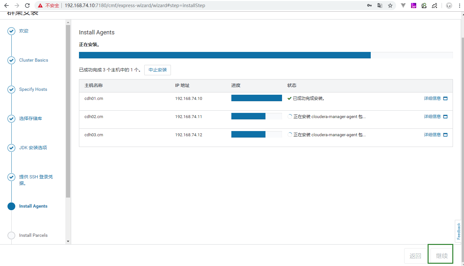Go to the JDK 安装选项 step
The height and width of the screenshot is (266, 464).
click(x=33, y=148)
